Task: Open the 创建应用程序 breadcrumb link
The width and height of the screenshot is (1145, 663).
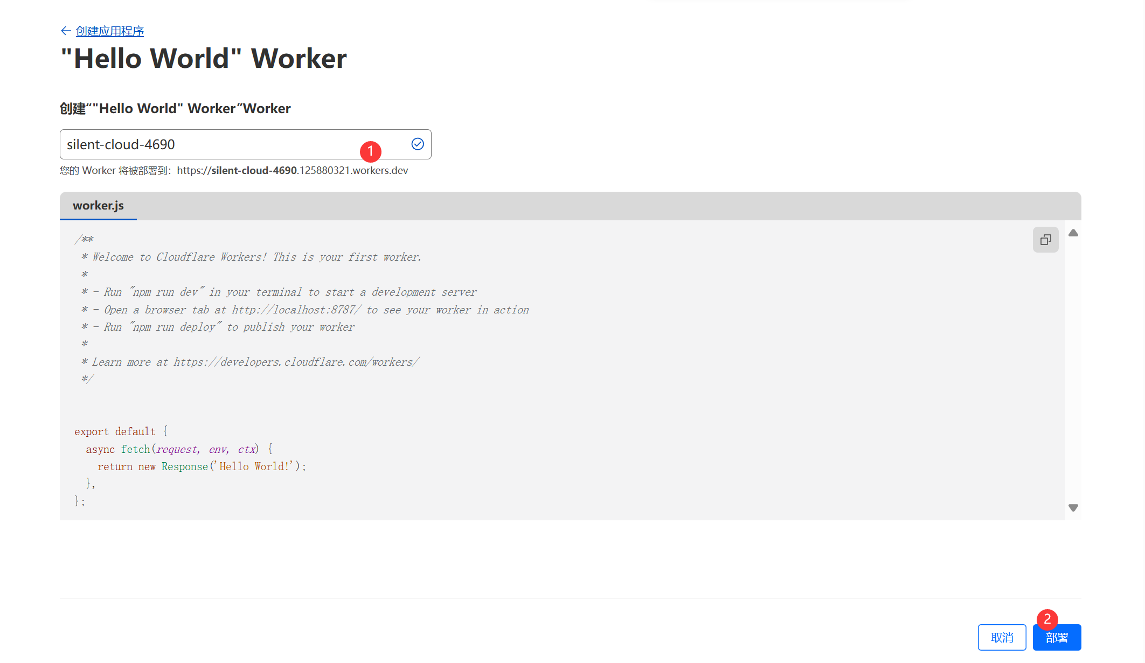Action: click(x=110, y=31)
